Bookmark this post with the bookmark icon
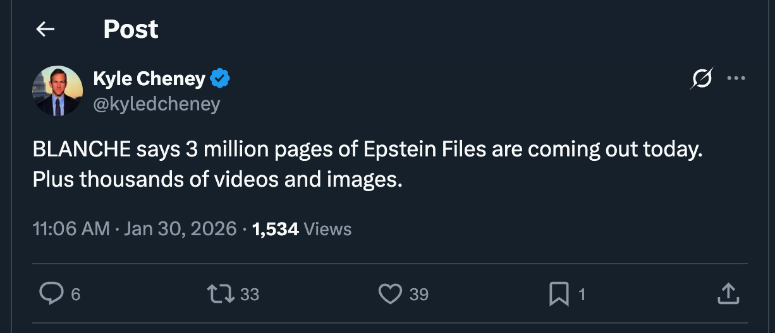 pos(559,293)
